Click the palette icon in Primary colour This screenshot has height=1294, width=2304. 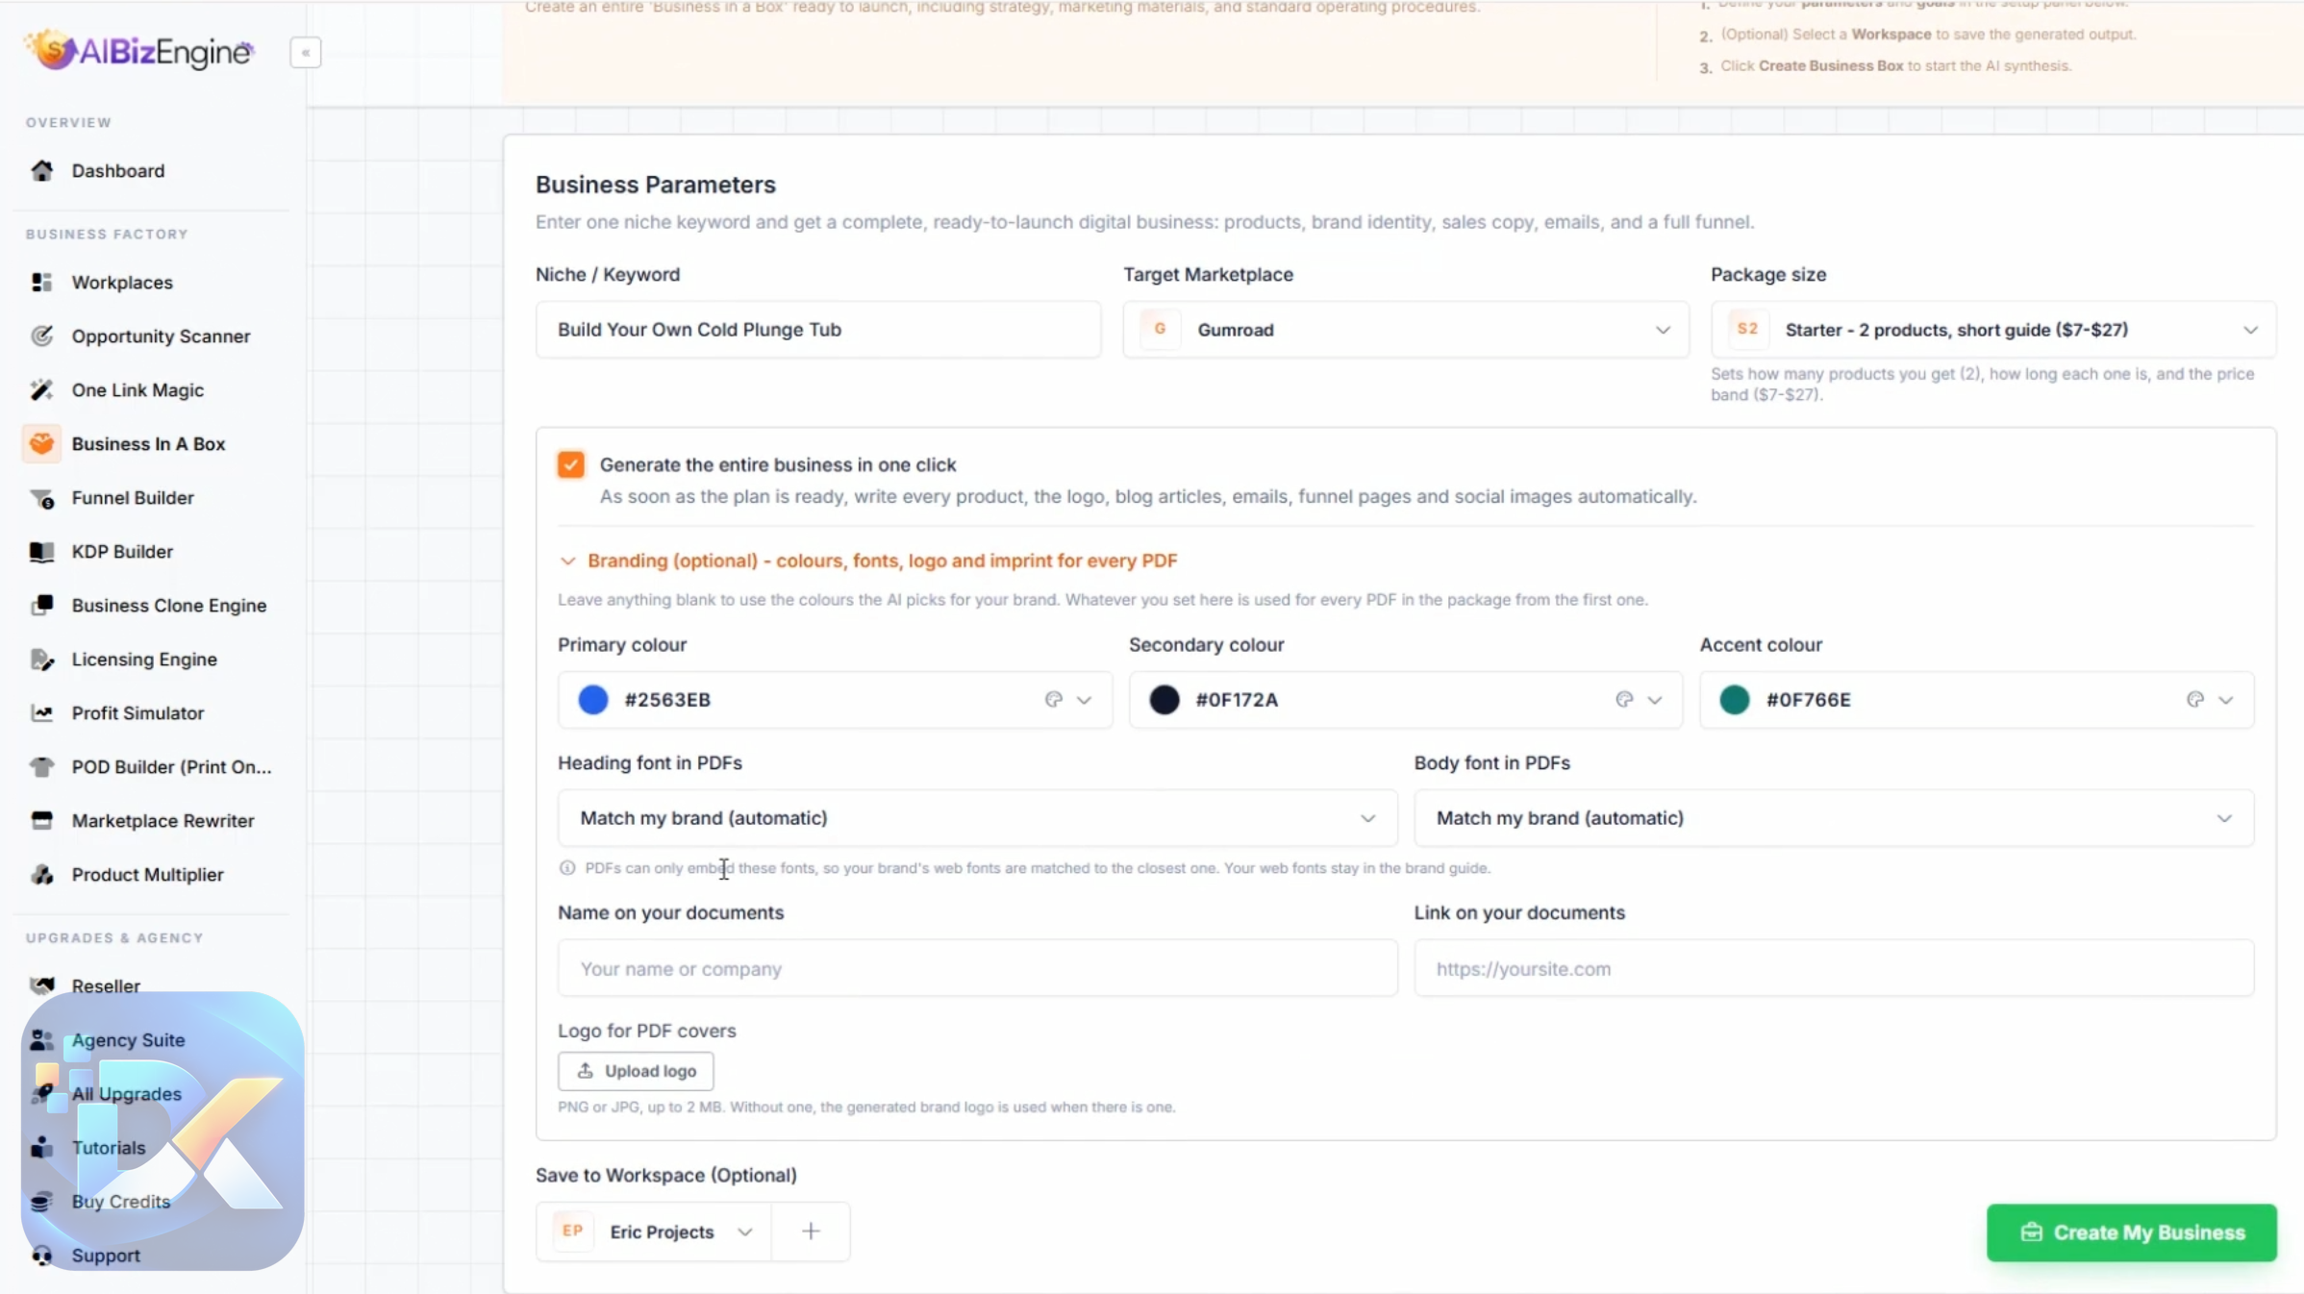[1053, 700]
